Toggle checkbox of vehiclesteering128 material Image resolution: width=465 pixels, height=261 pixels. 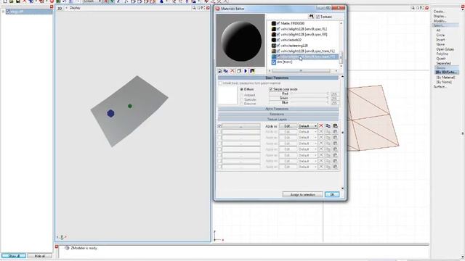(x=278, y=45)
